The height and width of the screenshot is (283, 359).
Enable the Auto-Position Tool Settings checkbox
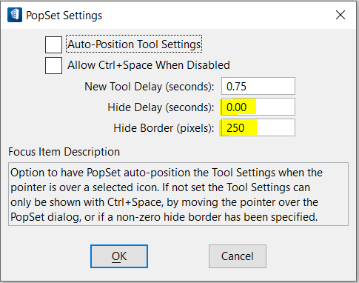tap(53, 44)
